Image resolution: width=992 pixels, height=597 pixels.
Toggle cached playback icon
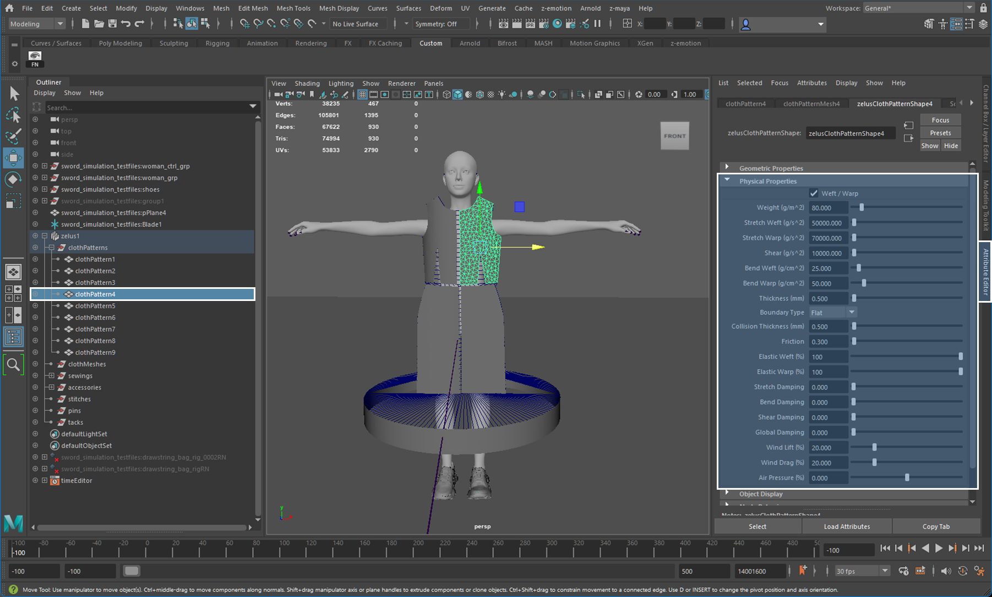pos(920,571)
